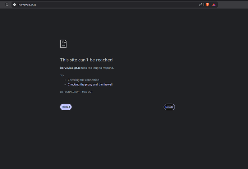Click the sad page error icon
The height and width of the screenshot is (169, 248).
(x=63, y=44)
